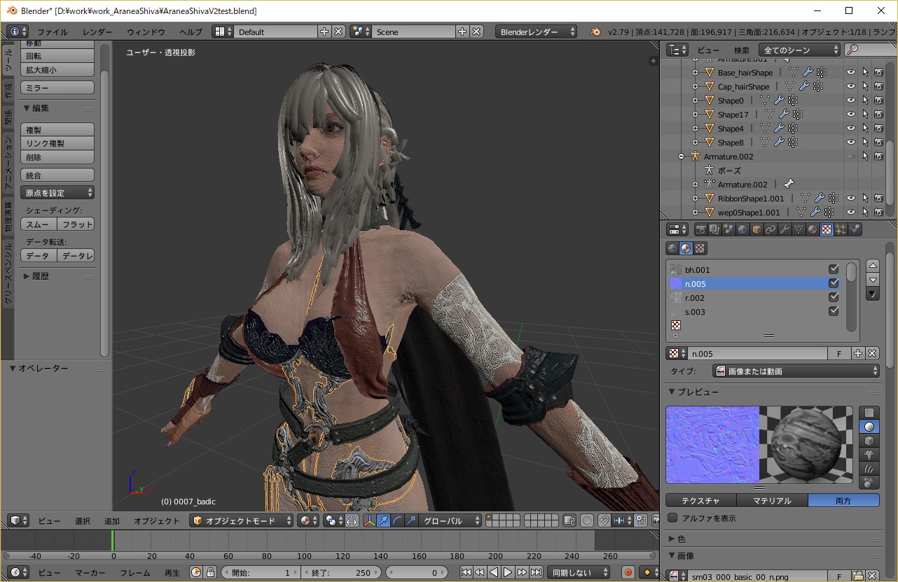The image size is (898, 582).
Task: Click the 複製 duplicate button
Action: [57, 129]
